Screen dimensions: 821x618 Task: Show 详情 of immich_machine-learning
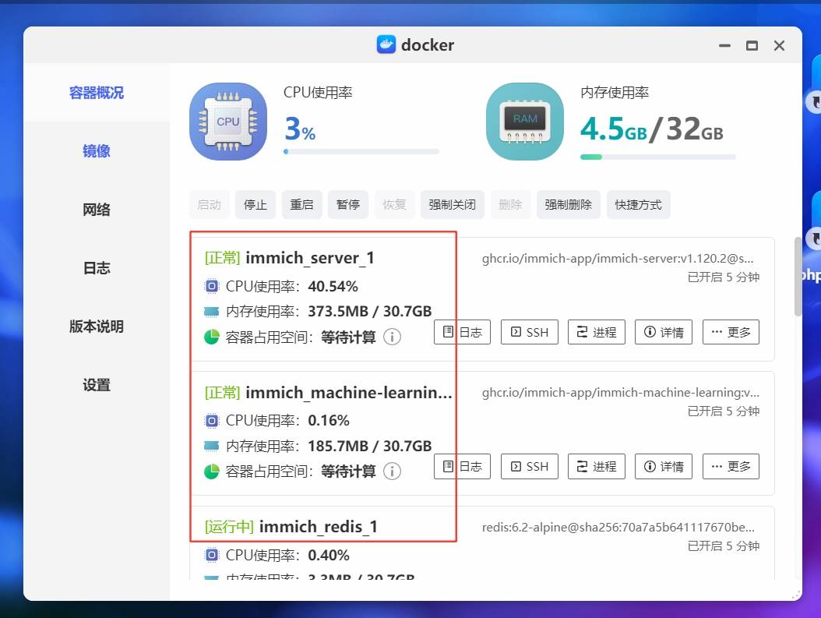coord(664,466)
